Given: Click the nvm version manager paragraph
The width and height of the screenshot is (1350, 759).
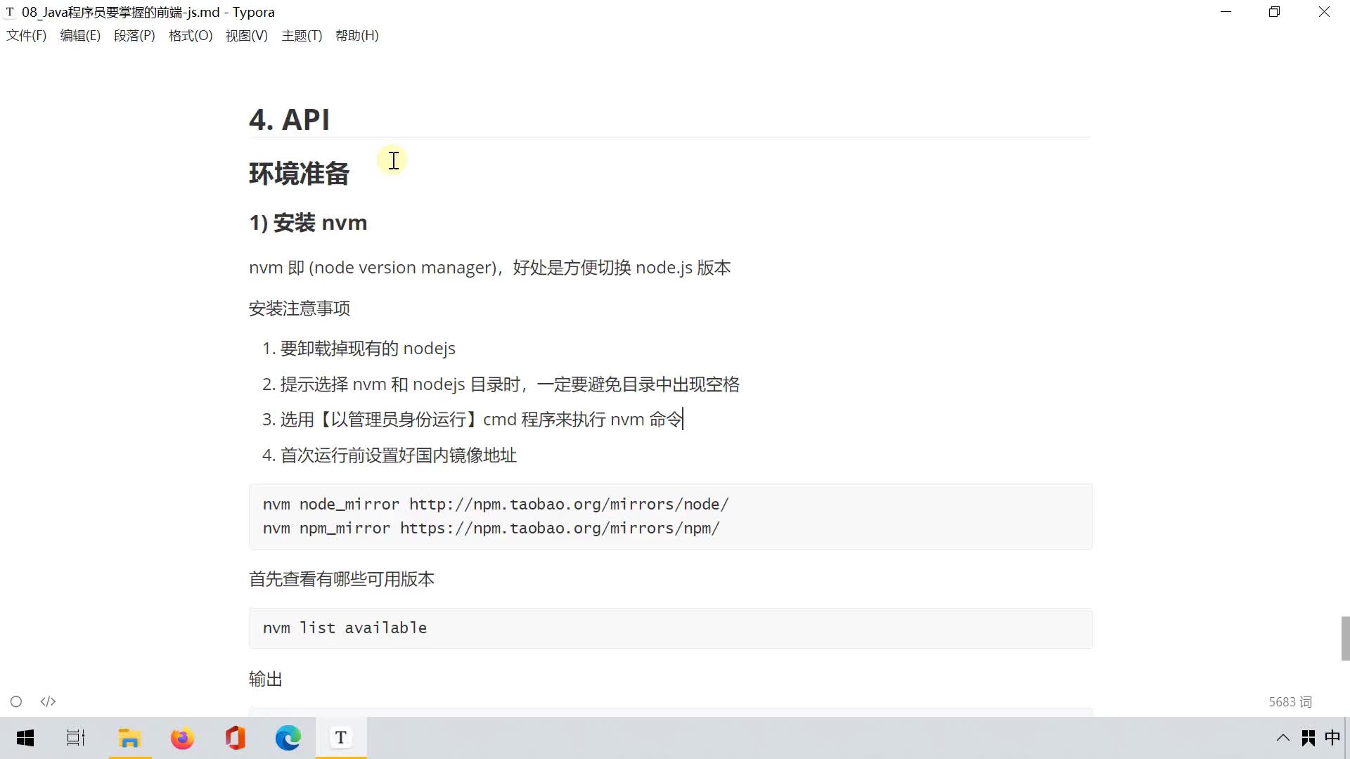Looking at the screenshot, I should coord(489,268).
